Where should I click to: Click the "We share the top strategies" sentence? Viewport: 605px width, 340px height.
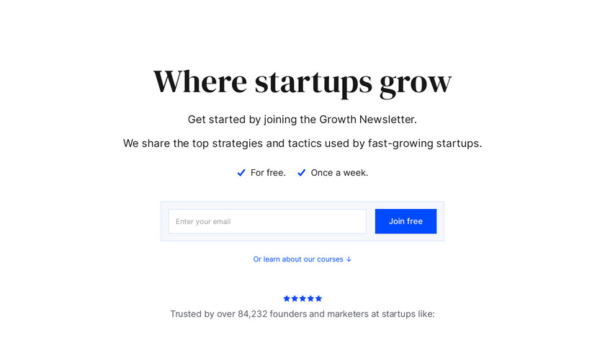click(302, 143)
